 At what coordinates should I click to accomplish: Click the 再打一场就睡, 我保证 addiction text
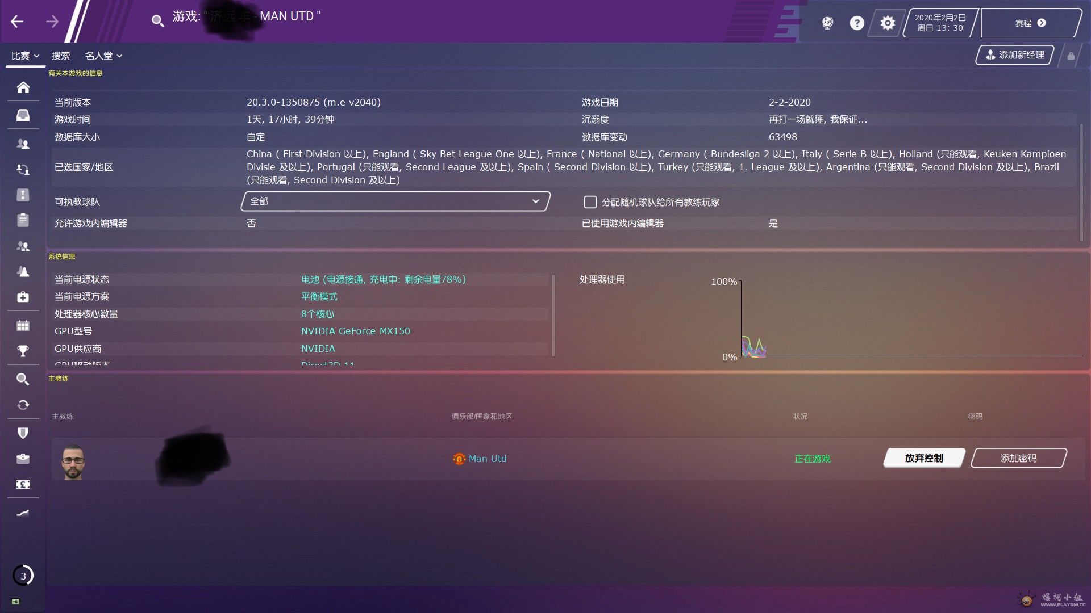818,119
